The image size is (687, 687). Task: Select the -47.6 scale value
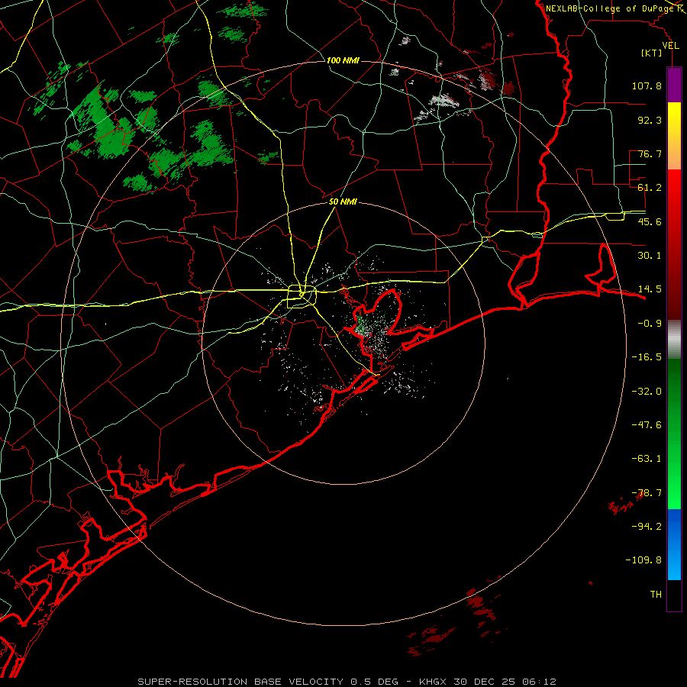point(647,425)
